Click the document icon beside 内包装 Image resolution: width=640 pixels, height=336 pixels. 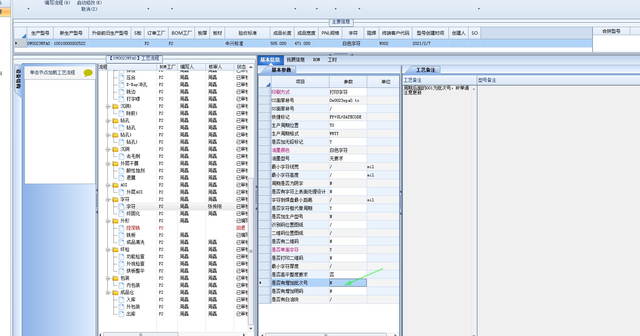(x=121, y=285)
